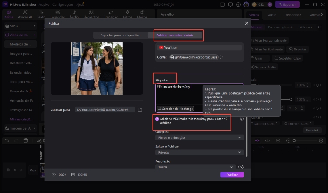
Task: Open the Filtros tool
Action: (x=127, y=14)
